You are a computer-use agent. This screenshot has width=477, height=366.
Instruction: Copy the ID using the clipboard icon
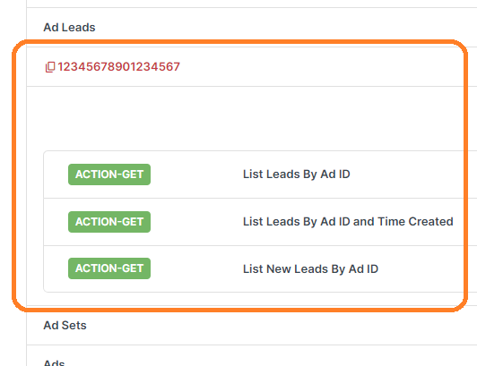click(x=50, y=67)
